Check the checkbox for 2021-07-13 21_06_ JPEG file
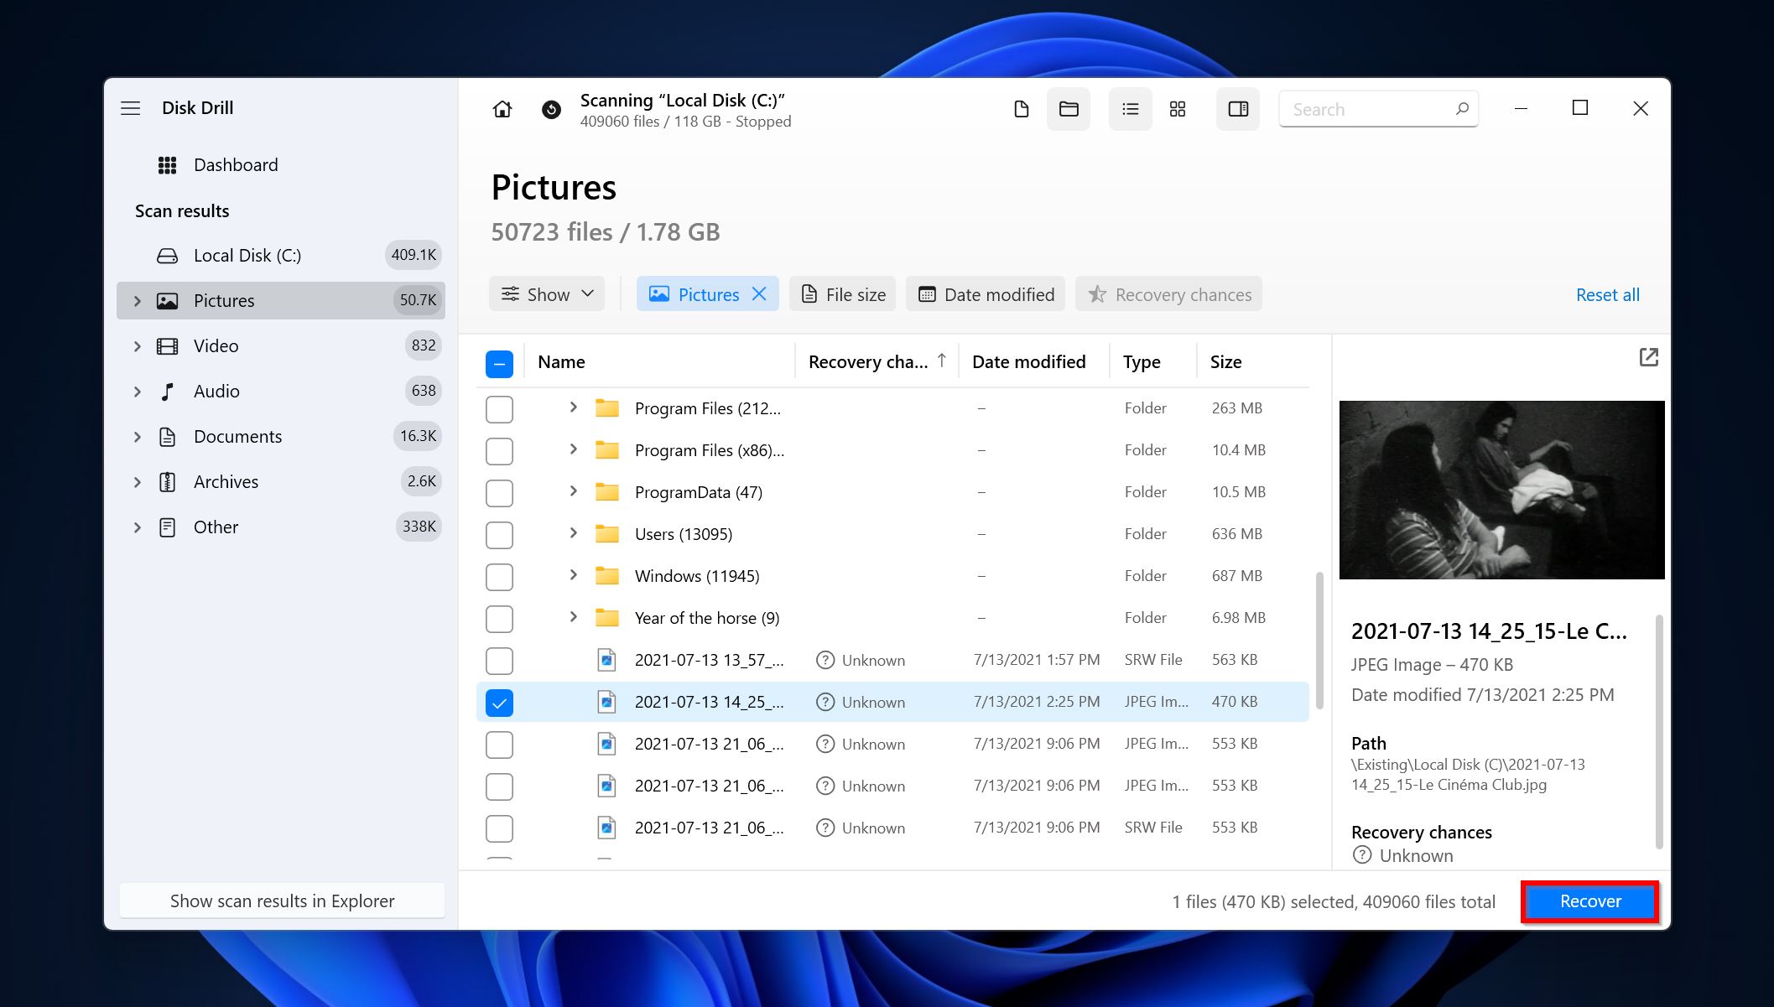This screenshot has height=1007, width=1774. click(500, 743)
